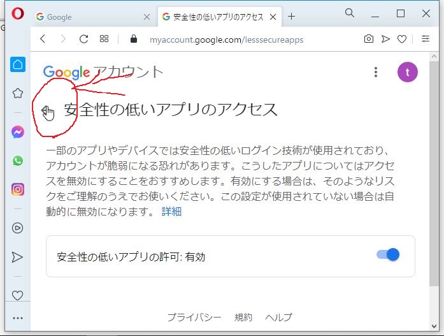Screen dimensions: 444x336
Task: Open WhatsApp in the sidebar
Action: click(18, 161)
